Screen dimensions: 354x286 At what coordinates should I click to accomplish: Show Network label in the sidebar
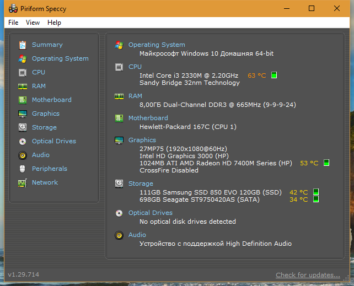tap(45, 182)
